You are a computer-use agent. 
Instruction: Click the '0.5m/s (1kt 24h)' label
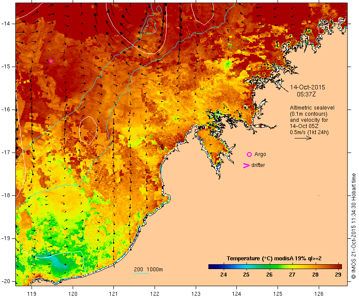pos(309,132)
